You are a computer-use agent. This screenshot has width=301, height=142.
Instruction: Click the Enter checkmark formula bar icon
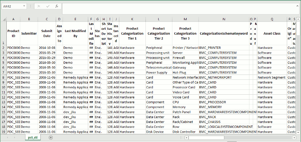coord(48,6)
